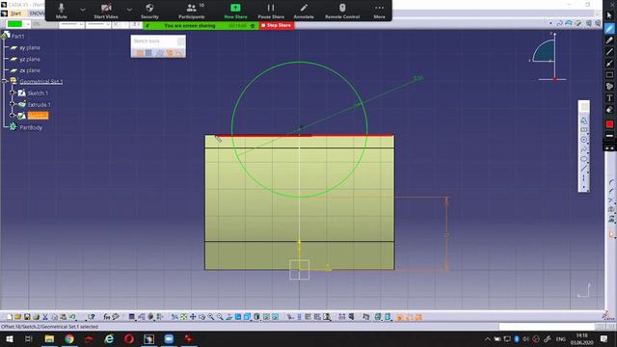
Task: Expand the highlighted Sketch.2 node
Action: [13, 116]
